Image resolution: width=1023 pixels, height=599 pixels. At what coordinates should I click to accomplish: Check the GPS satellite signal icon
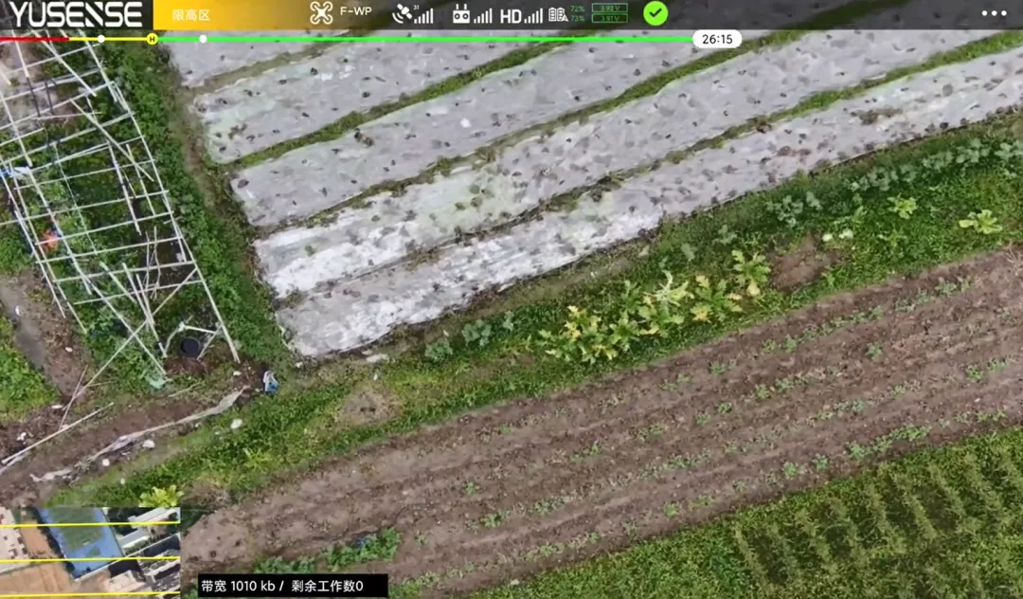tap(412, 14)
